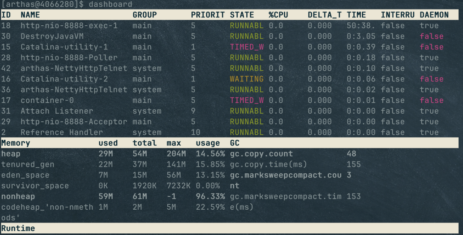
Task: Click gc.copy.time value 155
Action: click(354, 164)
